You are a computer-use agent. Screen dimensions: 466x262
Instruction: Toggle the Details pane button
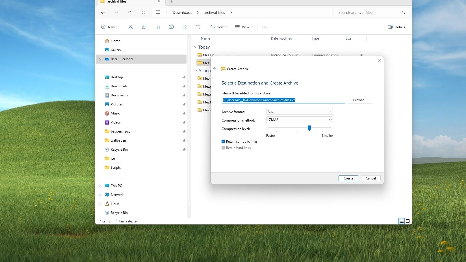396,27
